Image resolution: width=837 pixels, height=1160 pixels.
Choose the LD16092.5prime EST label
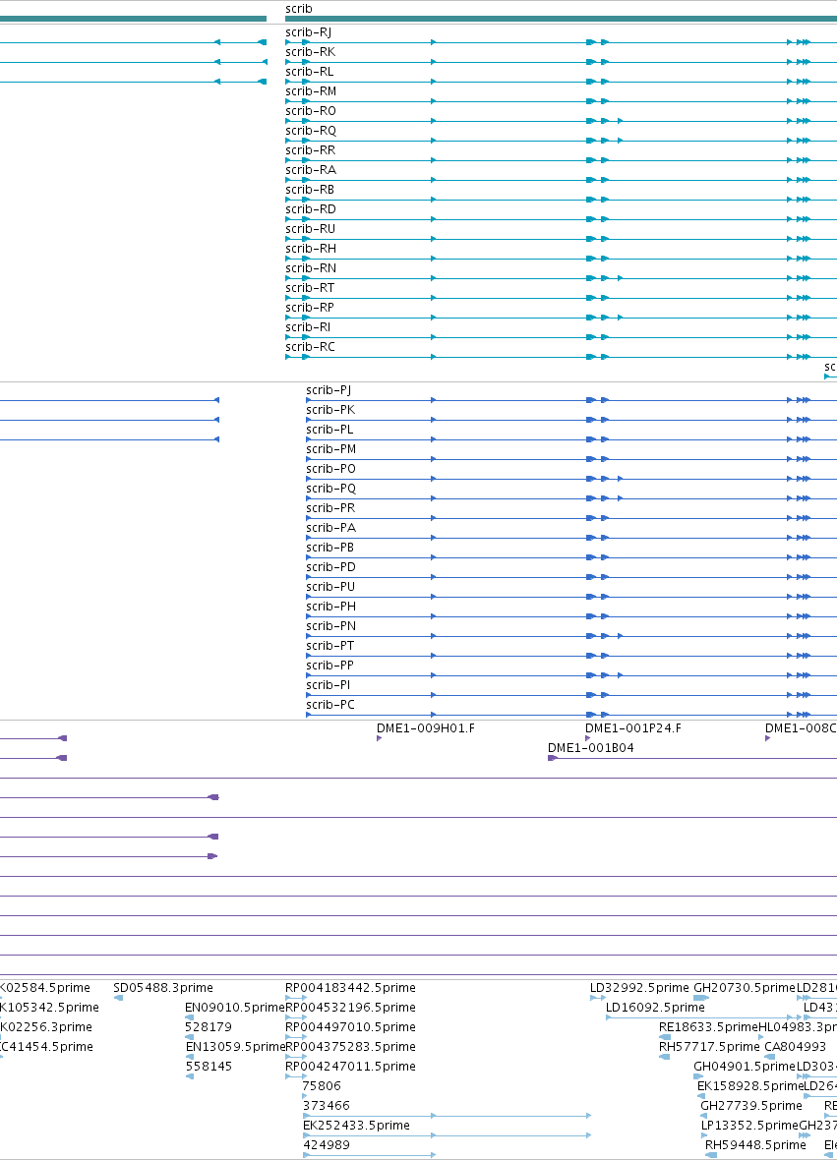pyautogui.click(x=655, y=1008)
